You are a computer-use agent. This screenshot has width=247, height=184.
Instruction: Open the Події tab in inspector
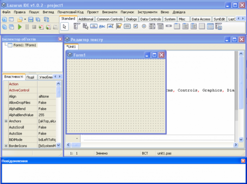pyautogui.click(x=30, y=77)
